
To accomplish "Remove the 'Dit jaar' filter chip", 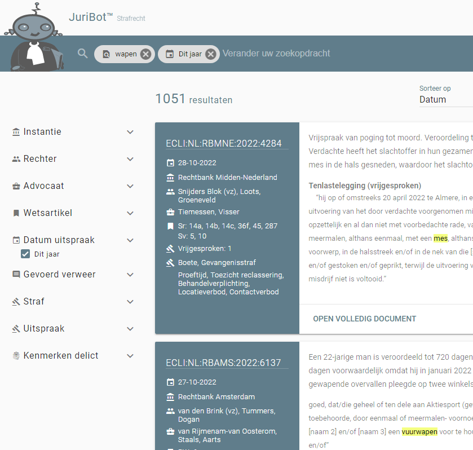I will [210, 54].
